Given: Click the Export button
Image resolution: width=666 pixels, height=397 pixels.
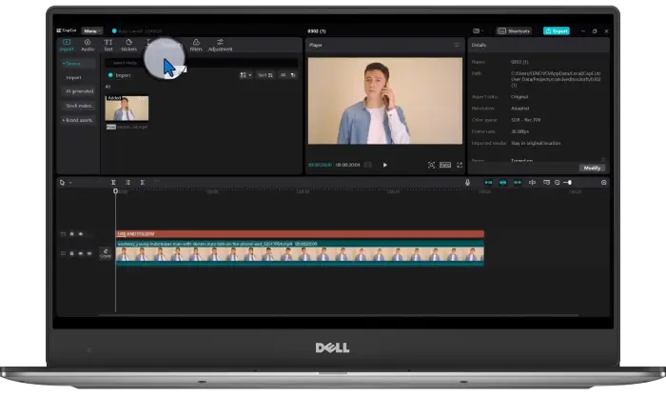Looking at the screenshot, I should [x=557, y=31].
